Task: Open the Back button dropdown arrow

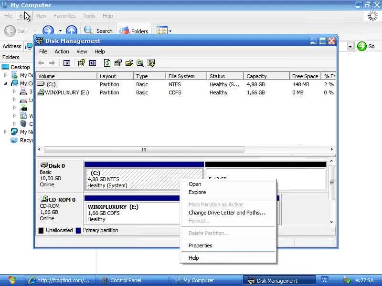Action: 35,31
